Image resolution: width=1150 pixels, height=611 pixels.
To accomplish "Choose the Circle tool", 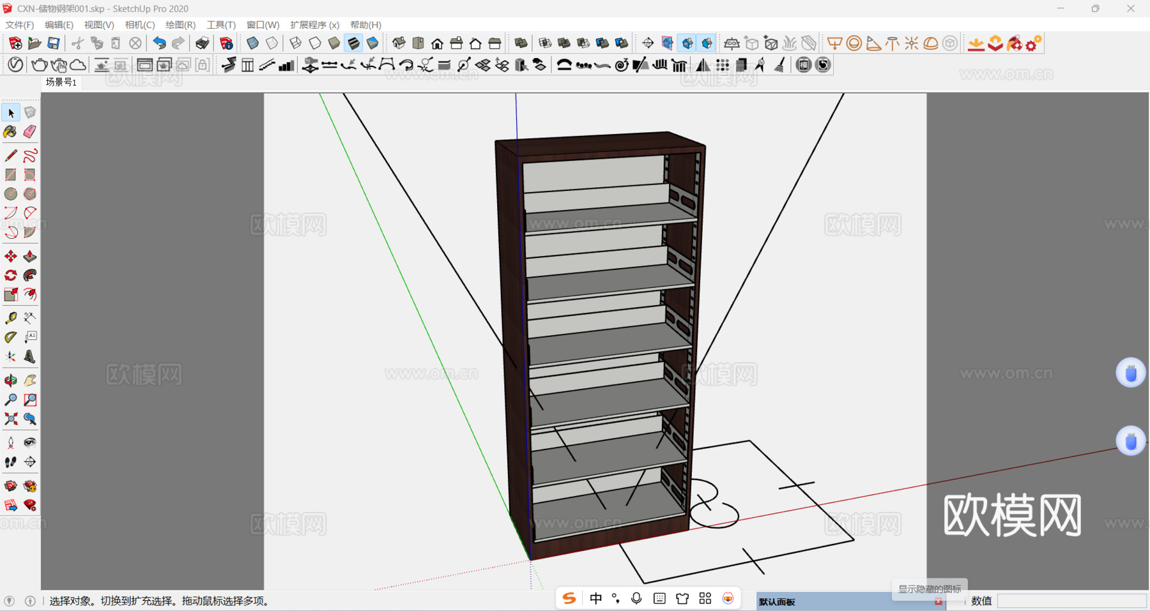I will (x=11, y=194).
